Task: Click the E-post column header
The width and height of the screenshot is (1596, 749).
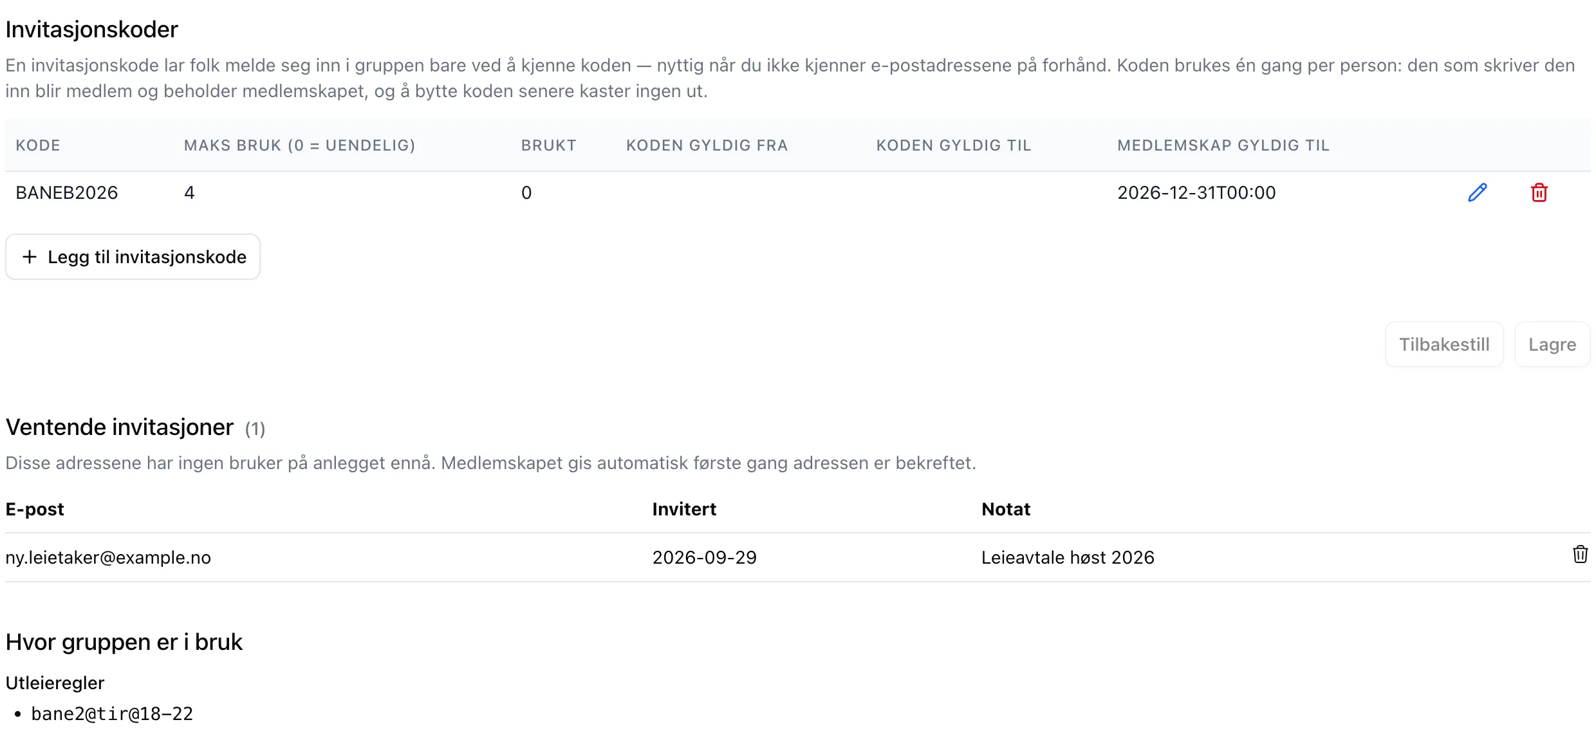Action: (35, 509)
